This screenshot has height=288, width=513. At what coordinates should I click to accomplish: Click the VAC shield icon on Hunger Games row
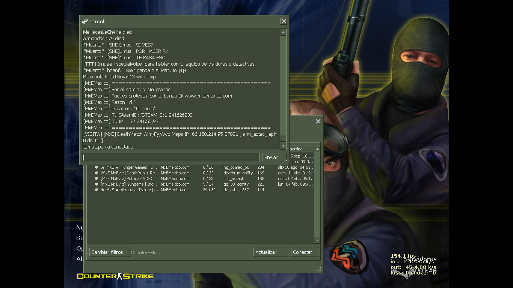coord(97,167)
